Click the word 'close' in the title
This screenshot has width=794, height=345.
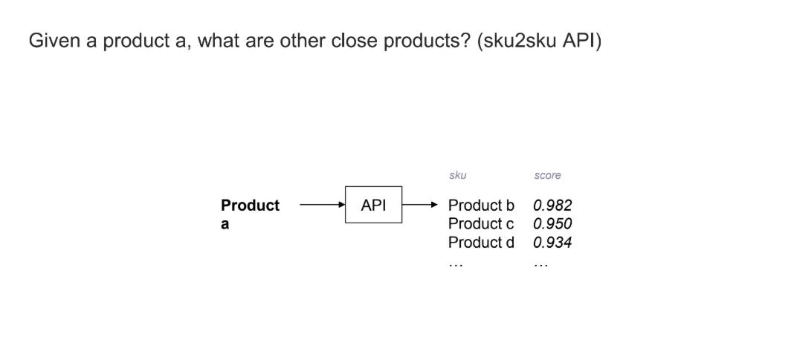click(354, 40)
